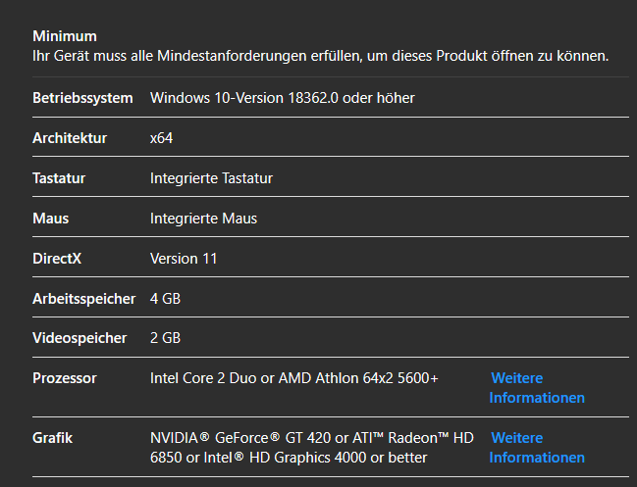Open Weitere Informationen link beside Grafik

pos(537,447)
